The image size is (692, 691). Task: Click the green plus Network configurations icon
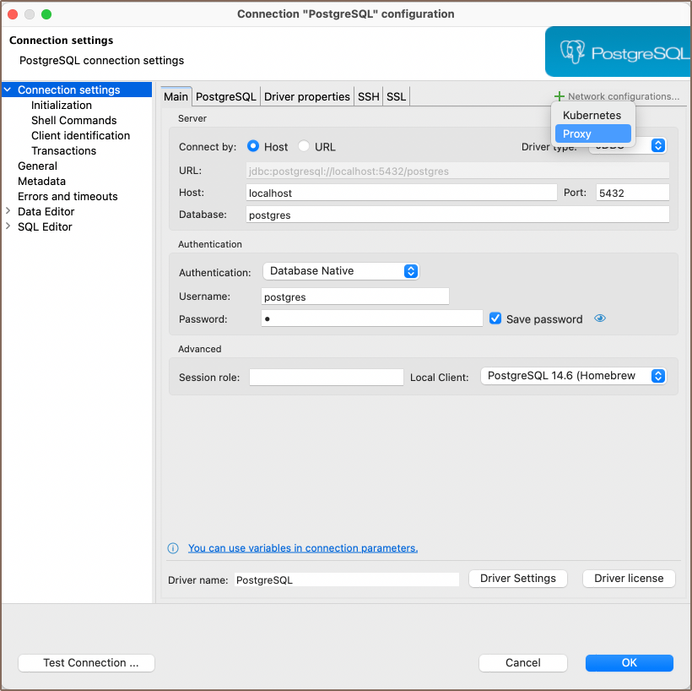(x=559, y=96)
